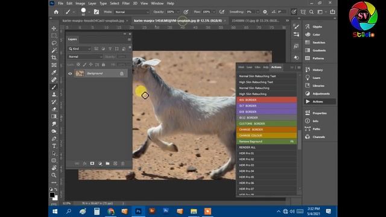
Task: Open the Kind filter dropdown in Layers
Action: (80, 49)
